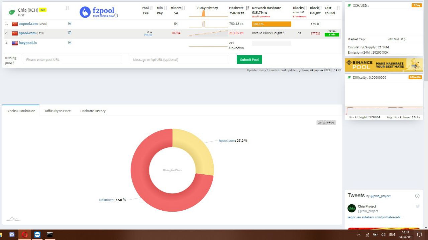Click the China flag next to hpool.com

(15, 33)
